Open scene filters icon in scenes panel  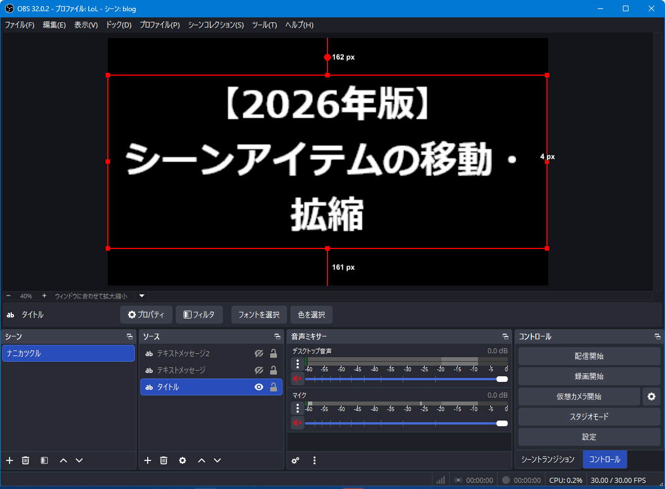(x=43, y=460)
